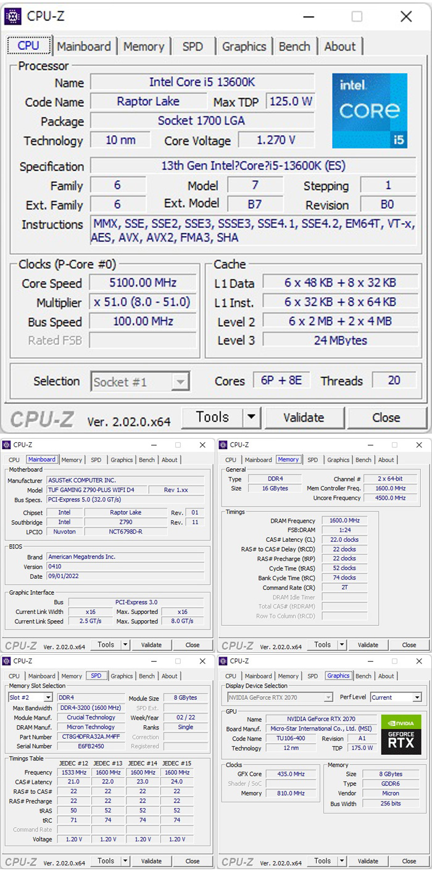This screenshot has height=871, width=432.
Task: Switch to Memory tab in main window
Action: (x=143, y=46)
